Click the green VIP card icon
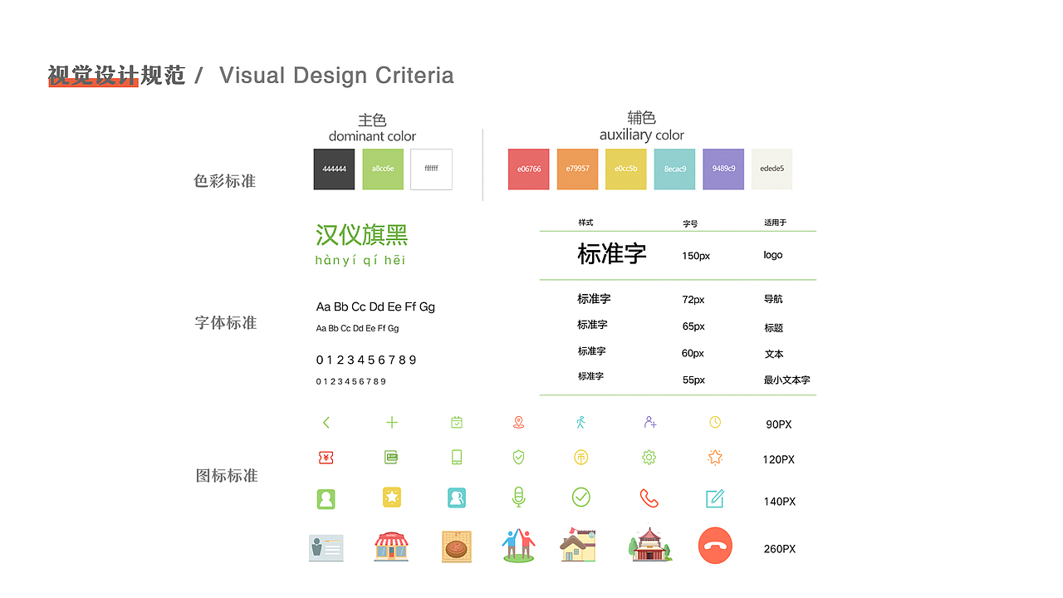 pos(391,458)
